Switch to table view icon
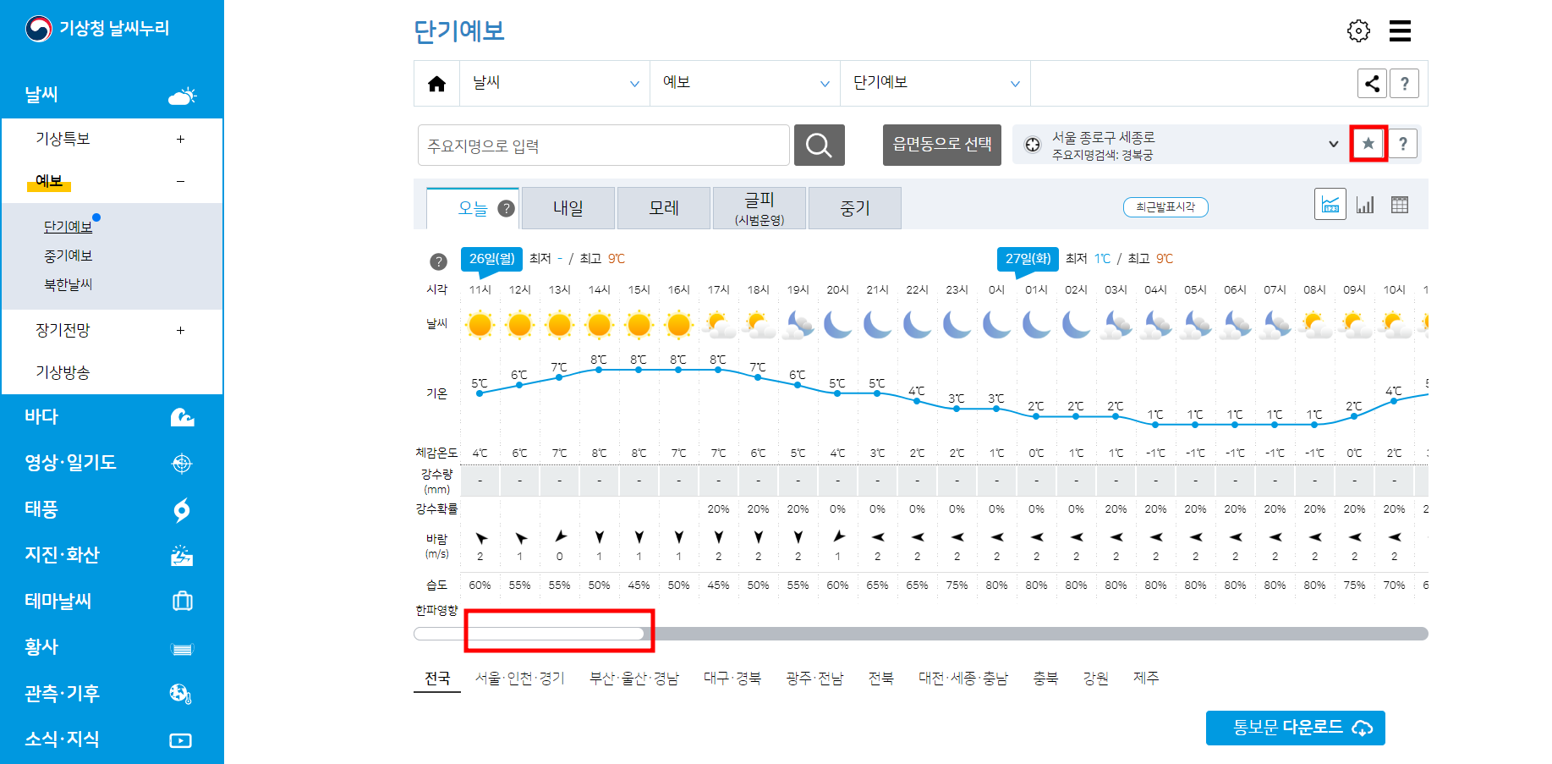The image size is (1552, 764). coord(1399,204)
